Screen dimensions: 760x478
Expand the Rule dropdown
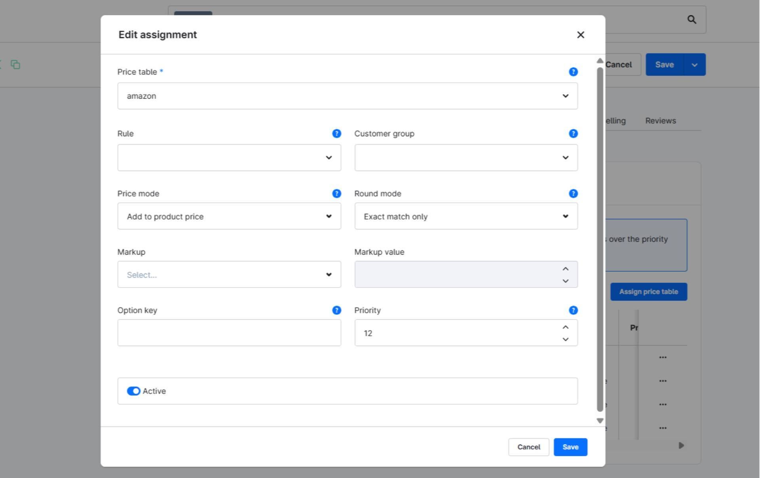click(x=229, y=158)
